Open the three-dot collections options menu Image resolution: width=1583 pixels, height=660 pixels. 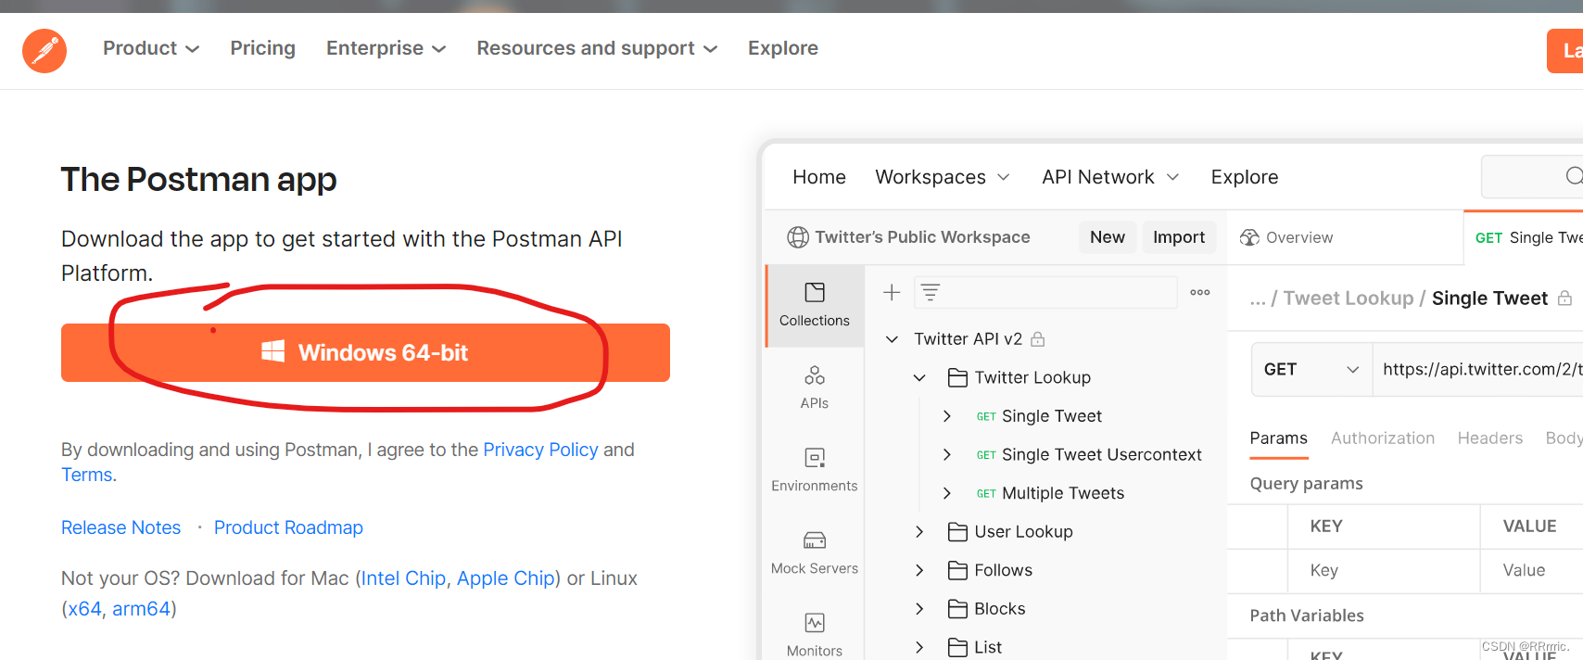point(1200,292)
